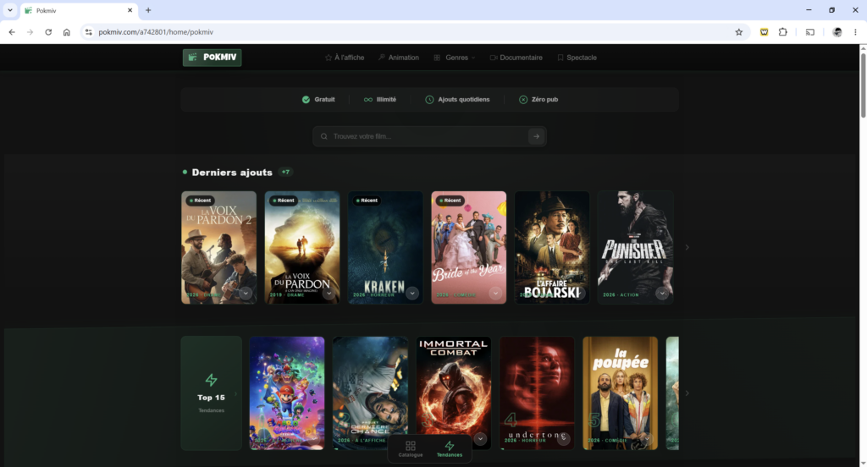Expand details chevron on Kraken card
Screen dimensions: 867x467
[x=412, y=294]
